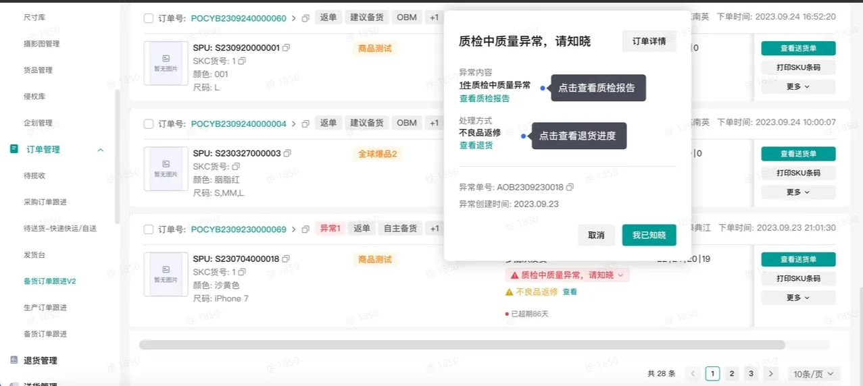Click 订单详情 button in popup
The image size is (863, 386).
pos(649,41)
